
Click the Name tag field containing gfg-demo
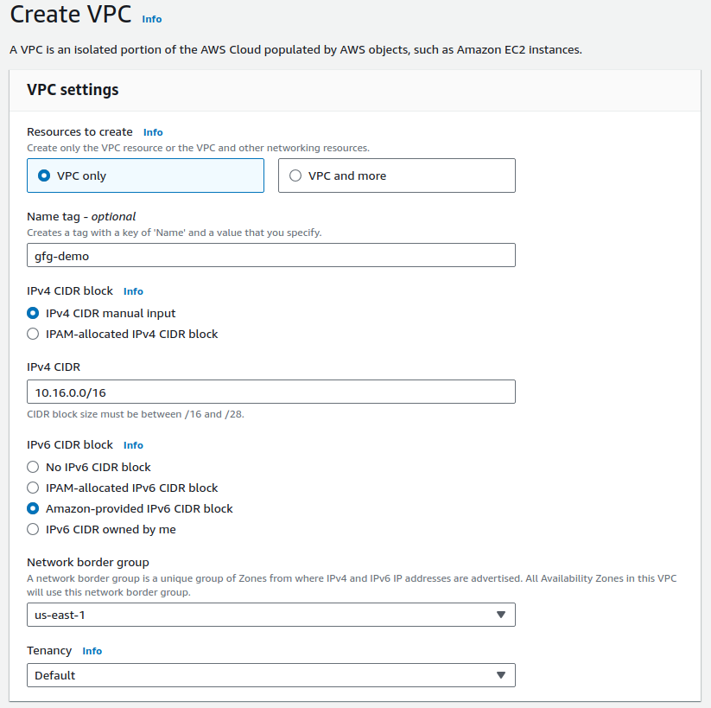point(270,256)
